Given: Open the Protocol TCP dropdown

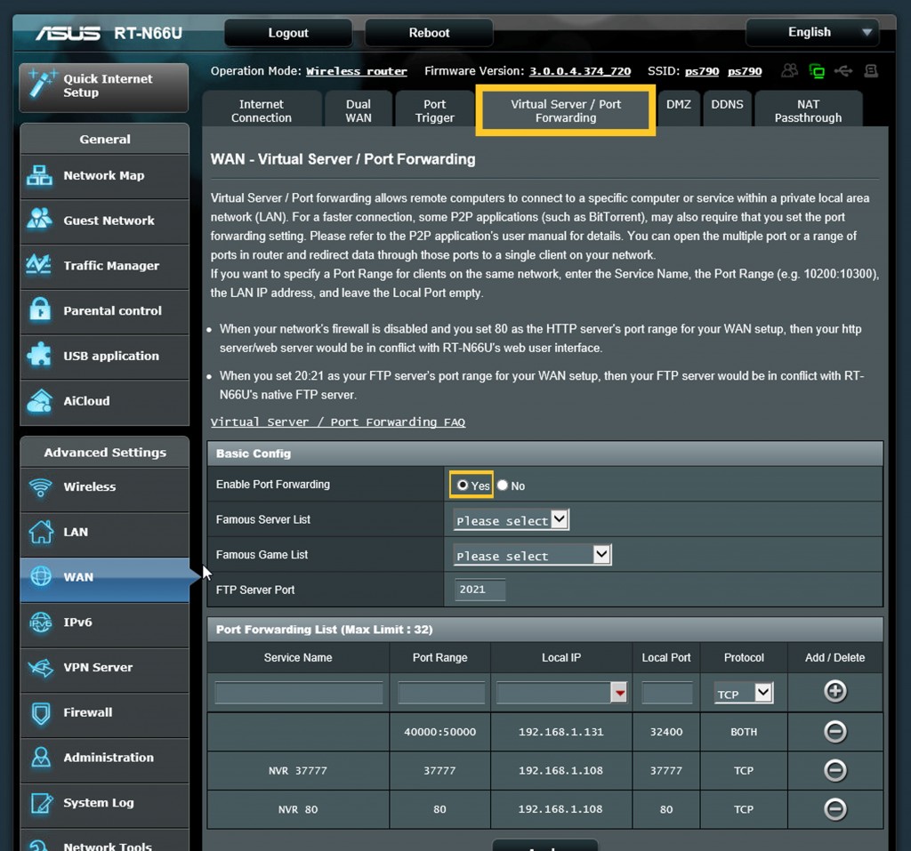Looking at the screenshot, I should [743, 693].
